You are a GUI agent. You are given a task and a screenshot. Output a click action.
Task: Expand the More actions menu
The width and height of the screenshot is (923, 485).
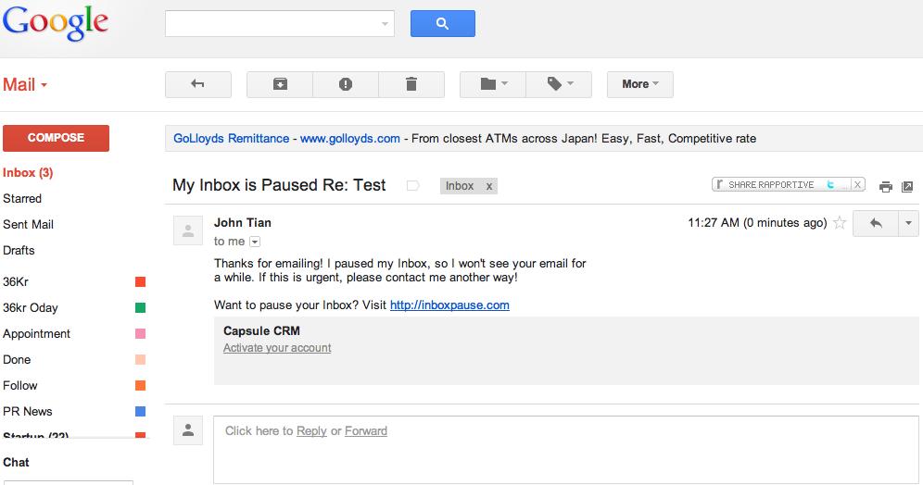tap(639, 84)
